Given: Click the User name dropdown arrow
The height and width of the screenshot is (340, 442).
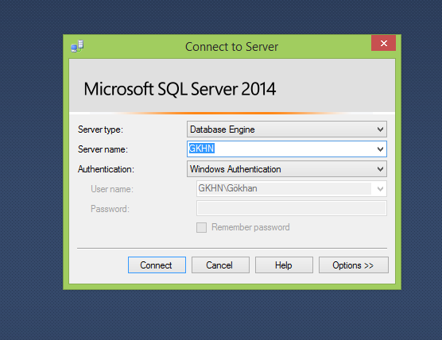Looking at the screenshot, I should pyautogui.click(x=380, y=189).
